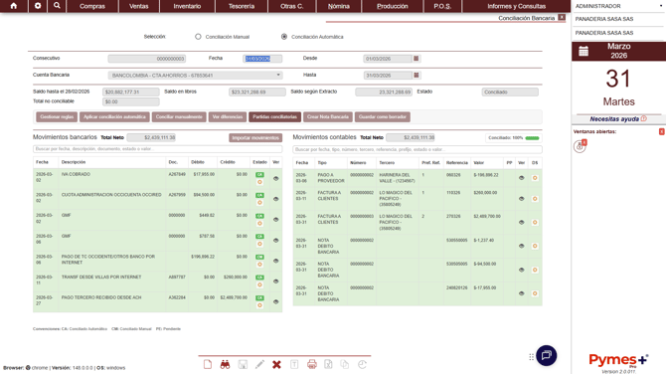The image size is (666, 374).
Task: Click the Fecha input field
Action: [x=262, y=59]
